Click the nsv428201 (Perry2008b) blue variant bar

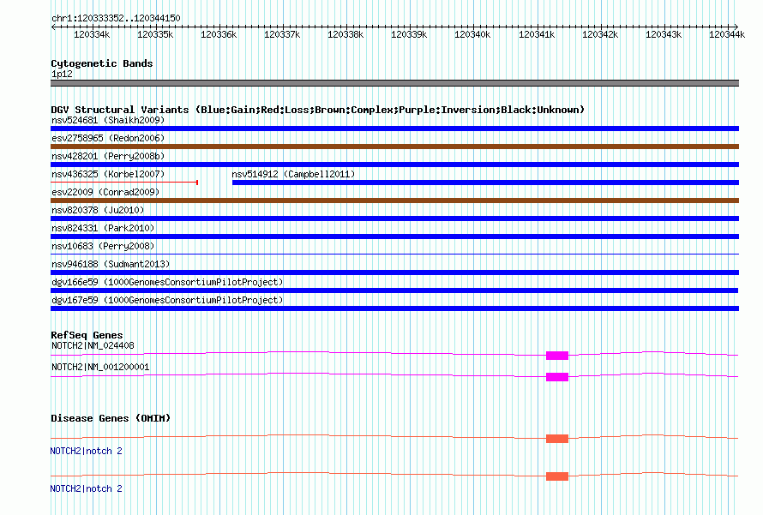[394, 165]
